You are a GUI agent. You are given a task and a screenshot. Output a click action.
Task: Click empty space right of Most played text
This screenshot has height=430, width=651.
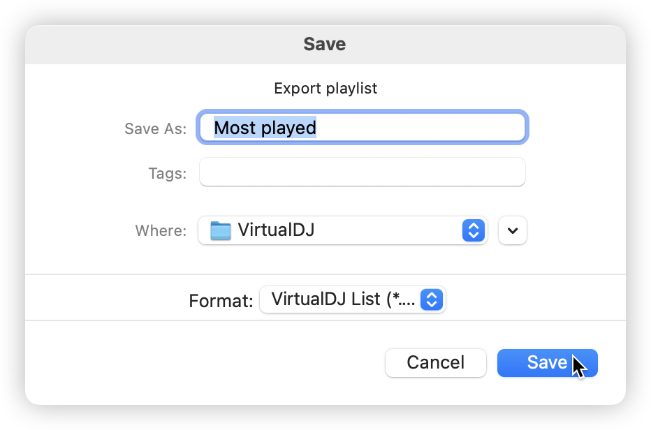[x=419, y=128]
